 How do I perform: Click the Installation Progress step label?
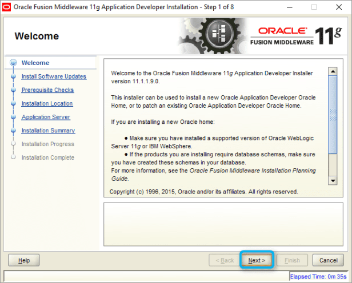coord(48,144)
